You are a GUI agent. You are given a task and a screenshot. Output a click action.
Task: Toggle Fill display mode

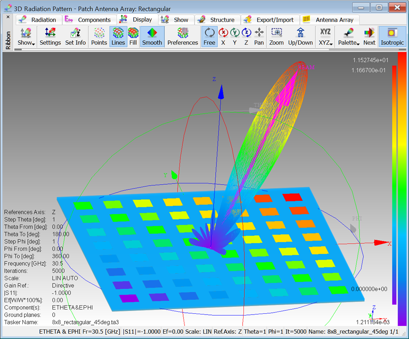133,37
